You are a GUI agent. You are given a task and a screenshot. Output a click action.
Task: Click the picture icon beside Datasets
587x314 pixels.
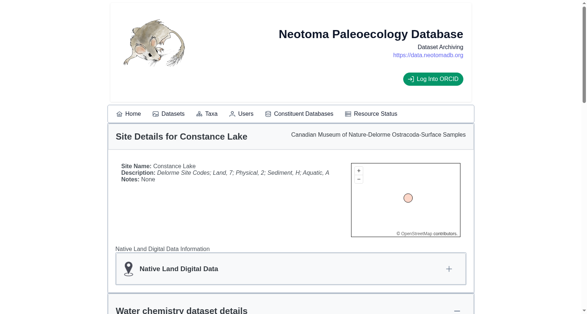[x=156, y=114]
